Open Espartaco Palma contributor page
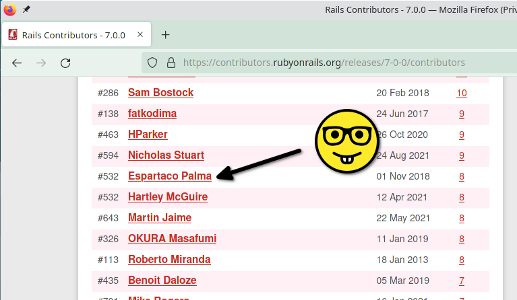The height and width of the screenshot is (300, 517). pyautogui.click(x=170, y=176)
